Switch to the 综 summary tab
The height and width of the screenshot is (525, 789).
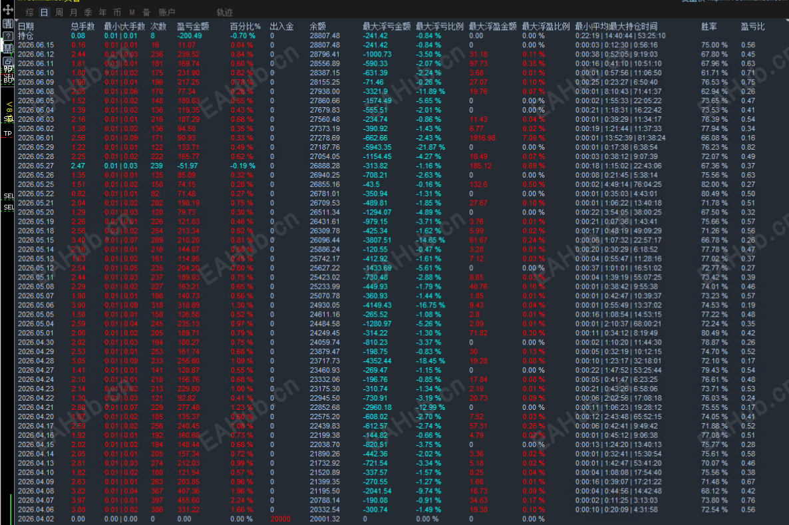pos(30,12)
